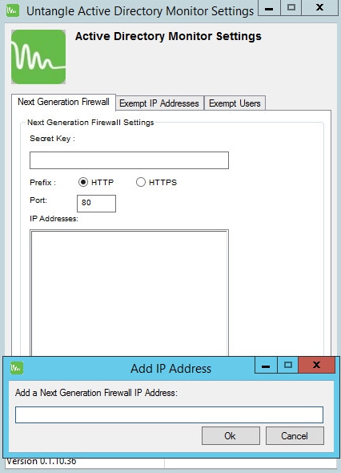
Task: Click 'Add a Next Generation Firewall IP Address:' label
Action: (96, 393)
